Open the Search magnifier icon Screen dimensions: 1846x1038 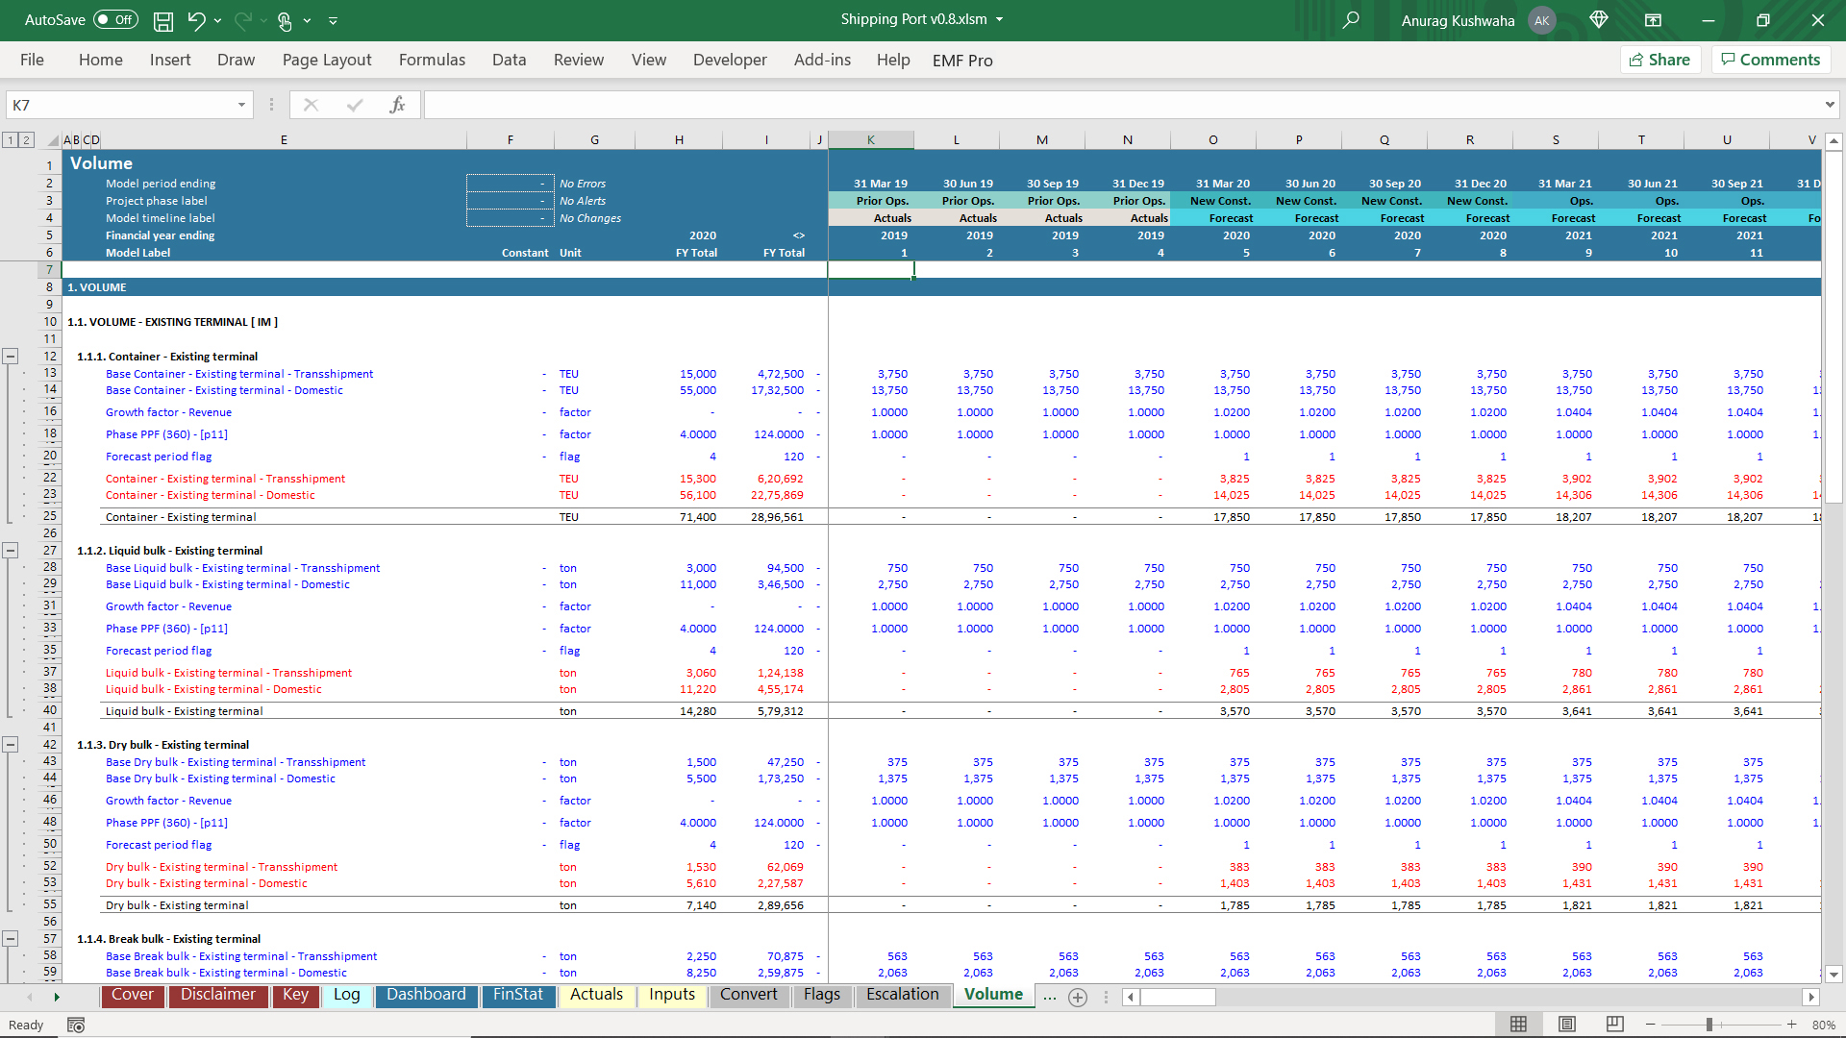(x=1351, y=20)
